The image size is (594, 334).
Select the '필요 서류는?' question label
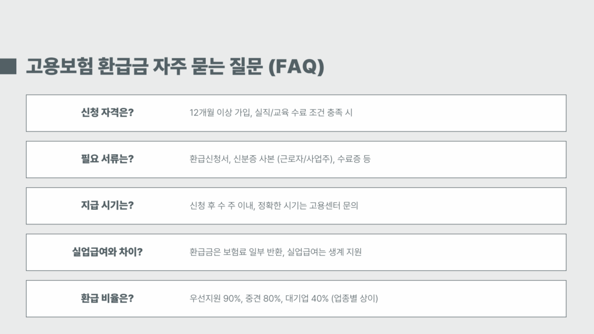coord(107,159)
